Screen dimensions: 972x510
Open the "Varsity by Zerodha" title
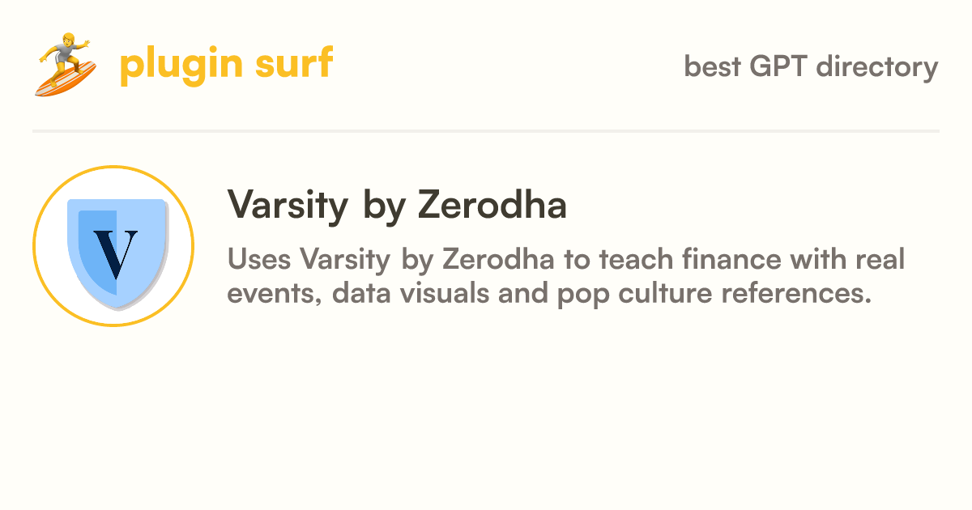point(397,206)
